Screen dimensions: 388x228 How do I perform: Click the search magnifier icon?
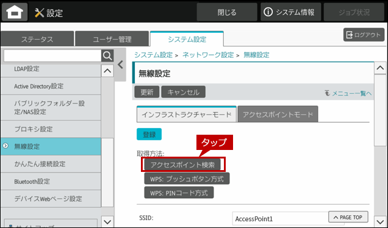pyautogui.click(x=107, y=55)
